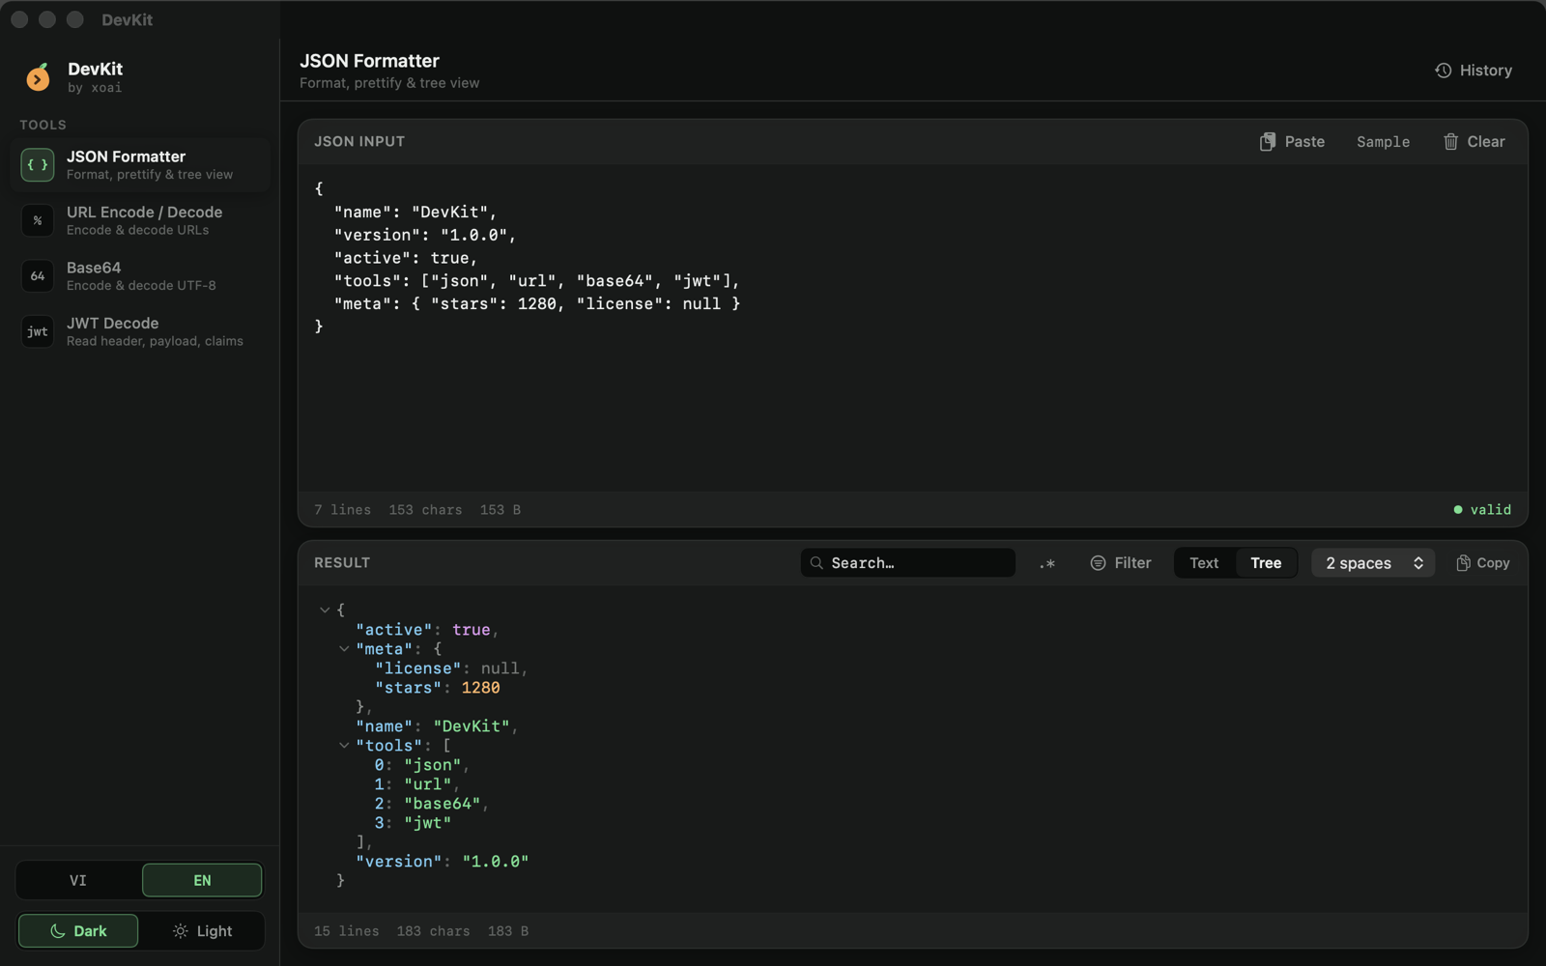Screen dimensions: 1546x966
Task: Switch language to EN
Action: click(202, 881)
